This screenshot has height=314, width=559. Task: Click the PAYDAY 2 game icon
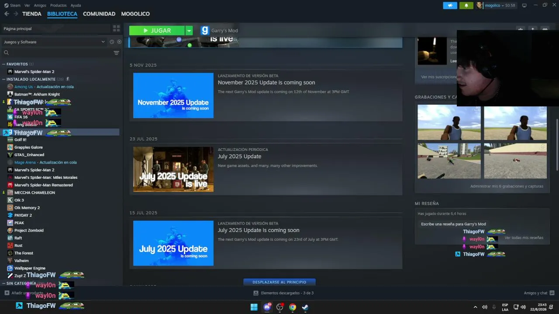pyautogui.click(x=10, y=215)
